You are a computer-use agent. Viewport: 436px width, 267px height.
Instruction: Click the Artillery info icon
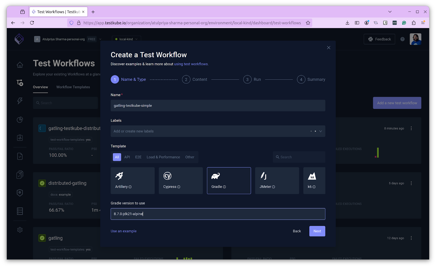(x=130, y=187)
